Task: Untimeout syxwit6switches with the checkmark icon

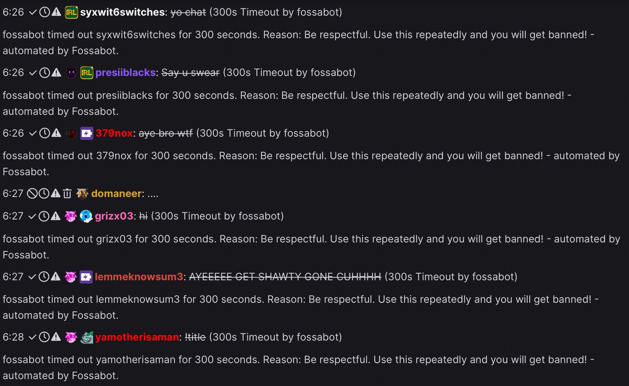Action: click(32, 12)
